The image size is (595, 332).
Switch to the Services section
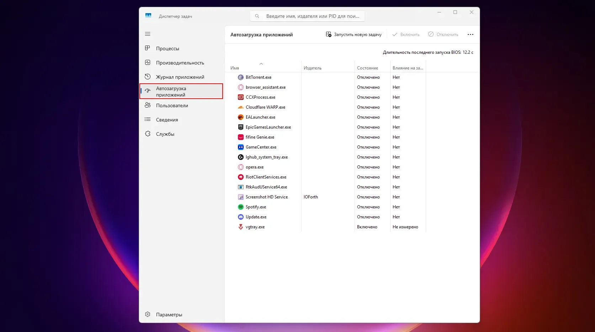(165, 134)
